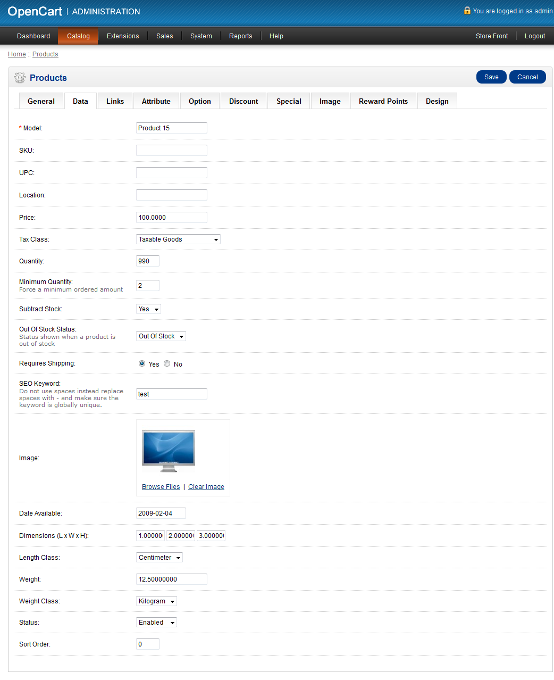Image resolution: width=554 pixels, height=680 pixels.
Task: Open the Subtract Stock dropdown
Action: pos(148,309)
